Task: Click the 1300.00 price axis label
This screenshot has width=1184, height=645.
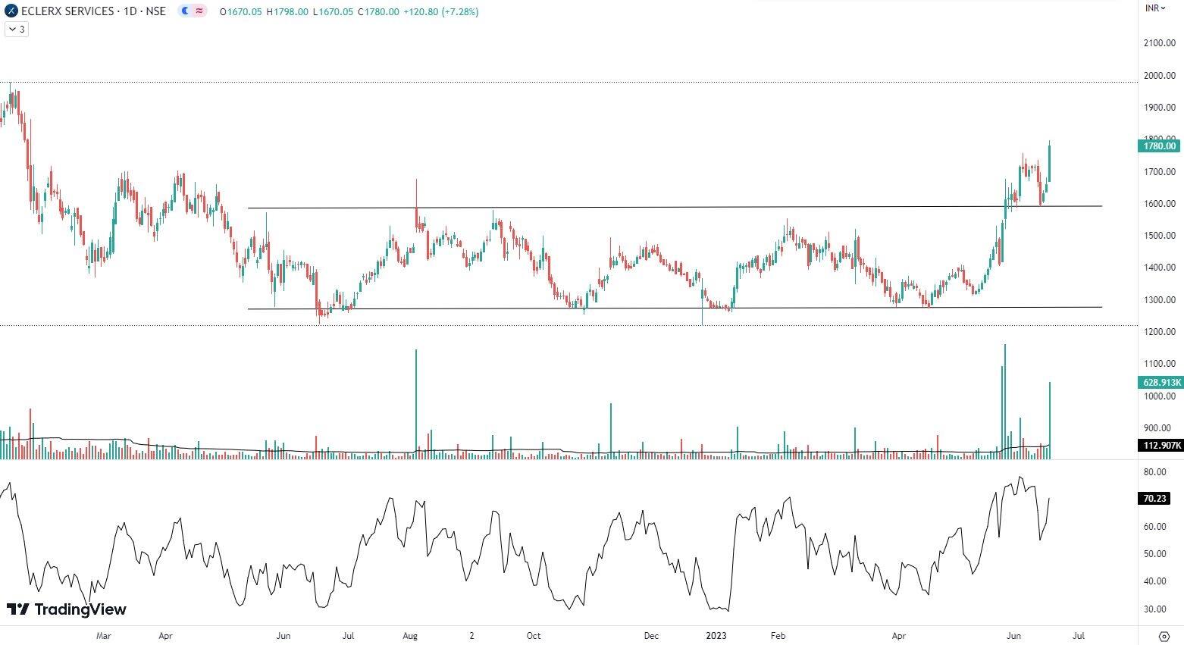Action: click(1160, 300)
